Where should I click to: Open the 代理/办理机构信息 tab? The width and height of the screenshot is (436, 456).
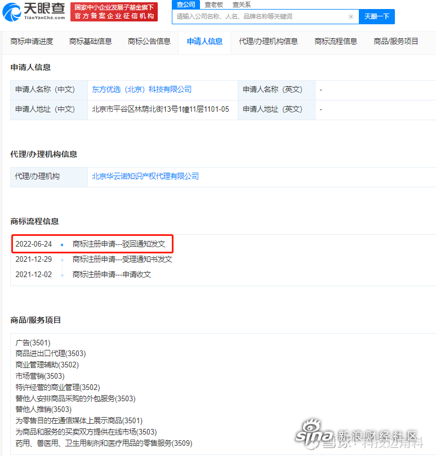coord(269,42)
